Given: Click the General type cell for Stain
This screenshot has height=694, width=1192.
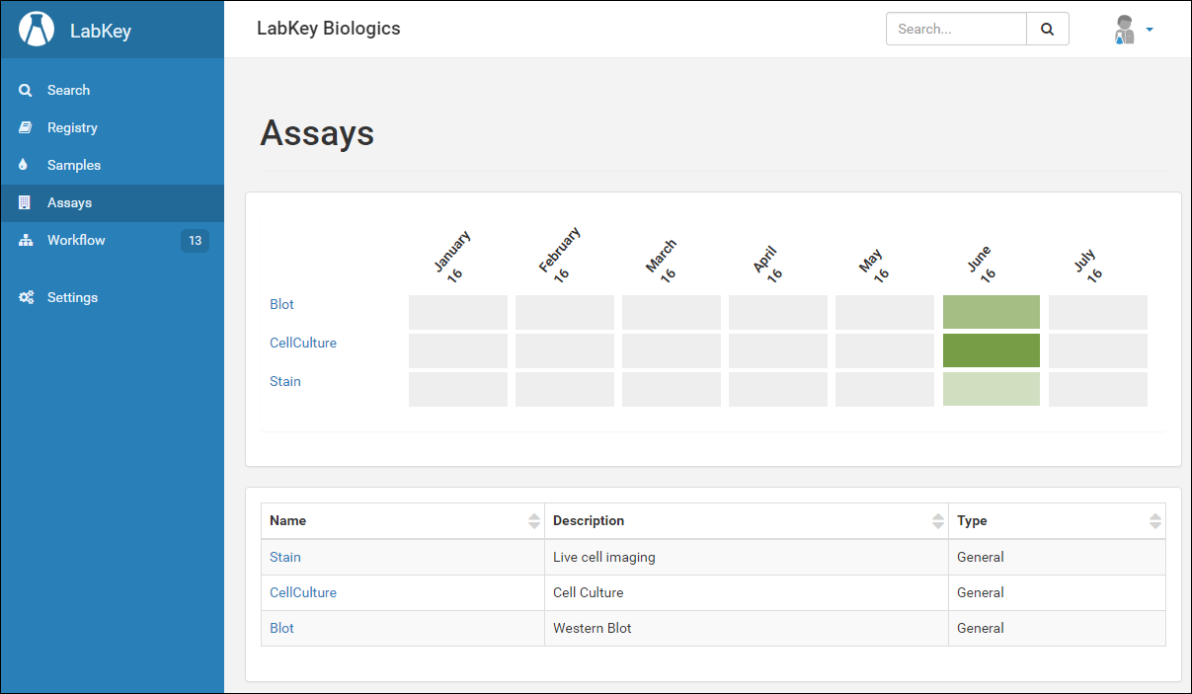Looking at the screenshot, I should point(1058,557).
